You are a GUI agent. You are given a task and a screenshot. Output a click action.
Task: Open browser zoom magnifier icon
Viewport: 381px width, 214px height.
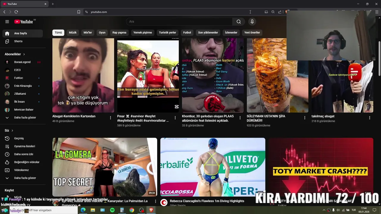pyautogui.click(x=273, y=12)
